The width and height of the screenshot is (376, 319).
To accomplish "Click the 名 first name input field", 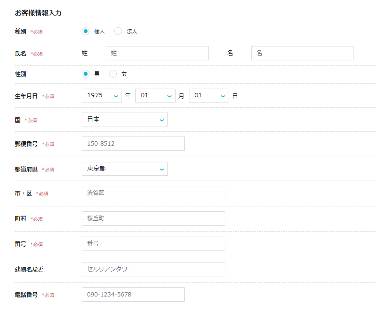I will coord(302,53).
